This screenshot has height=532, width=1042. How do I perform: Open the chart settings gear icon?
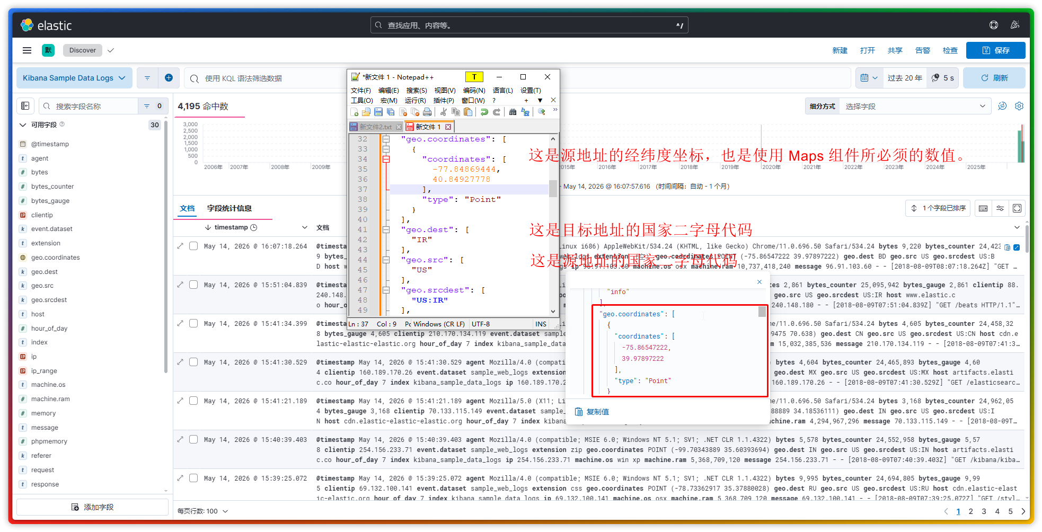click(1019, 106)
